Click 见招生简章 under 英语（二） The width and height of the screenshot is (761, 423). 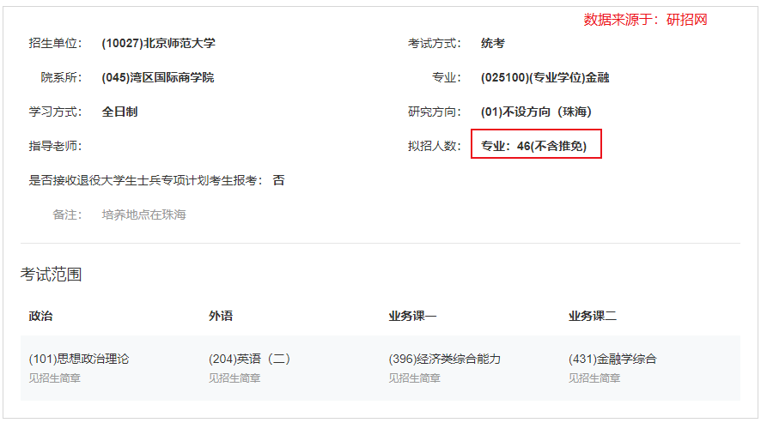pyautogui.click(x=234, y=378)
